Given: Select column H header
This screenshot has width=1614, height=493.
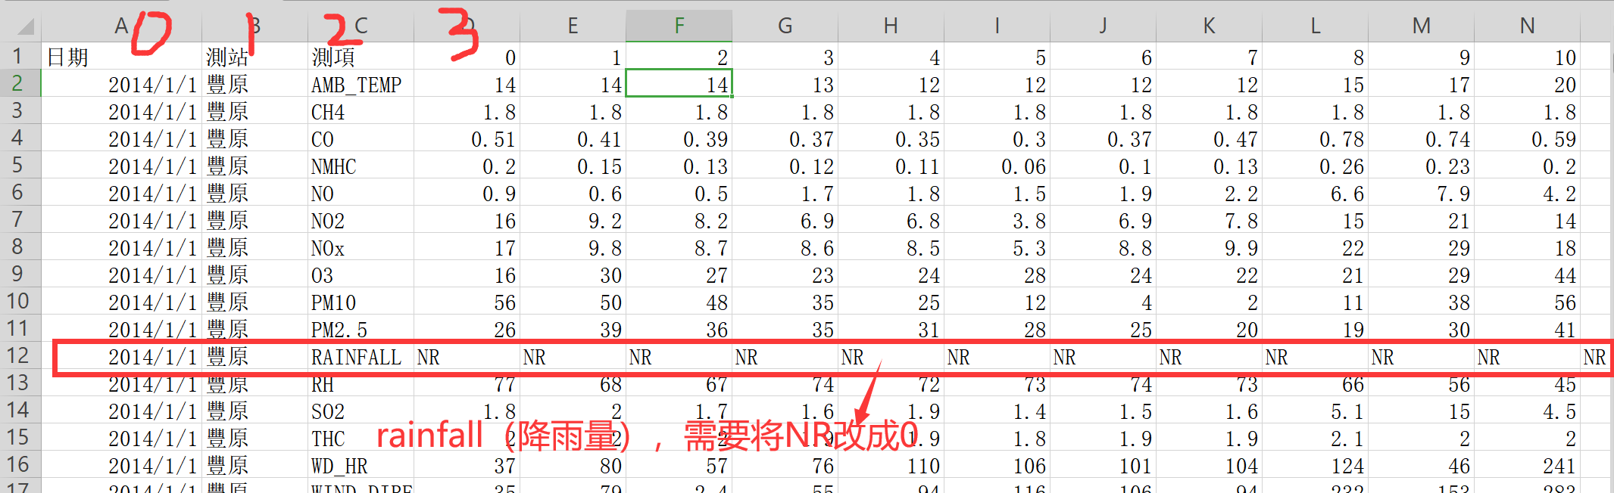Looking at the screenshot, I should click(891, 26).
